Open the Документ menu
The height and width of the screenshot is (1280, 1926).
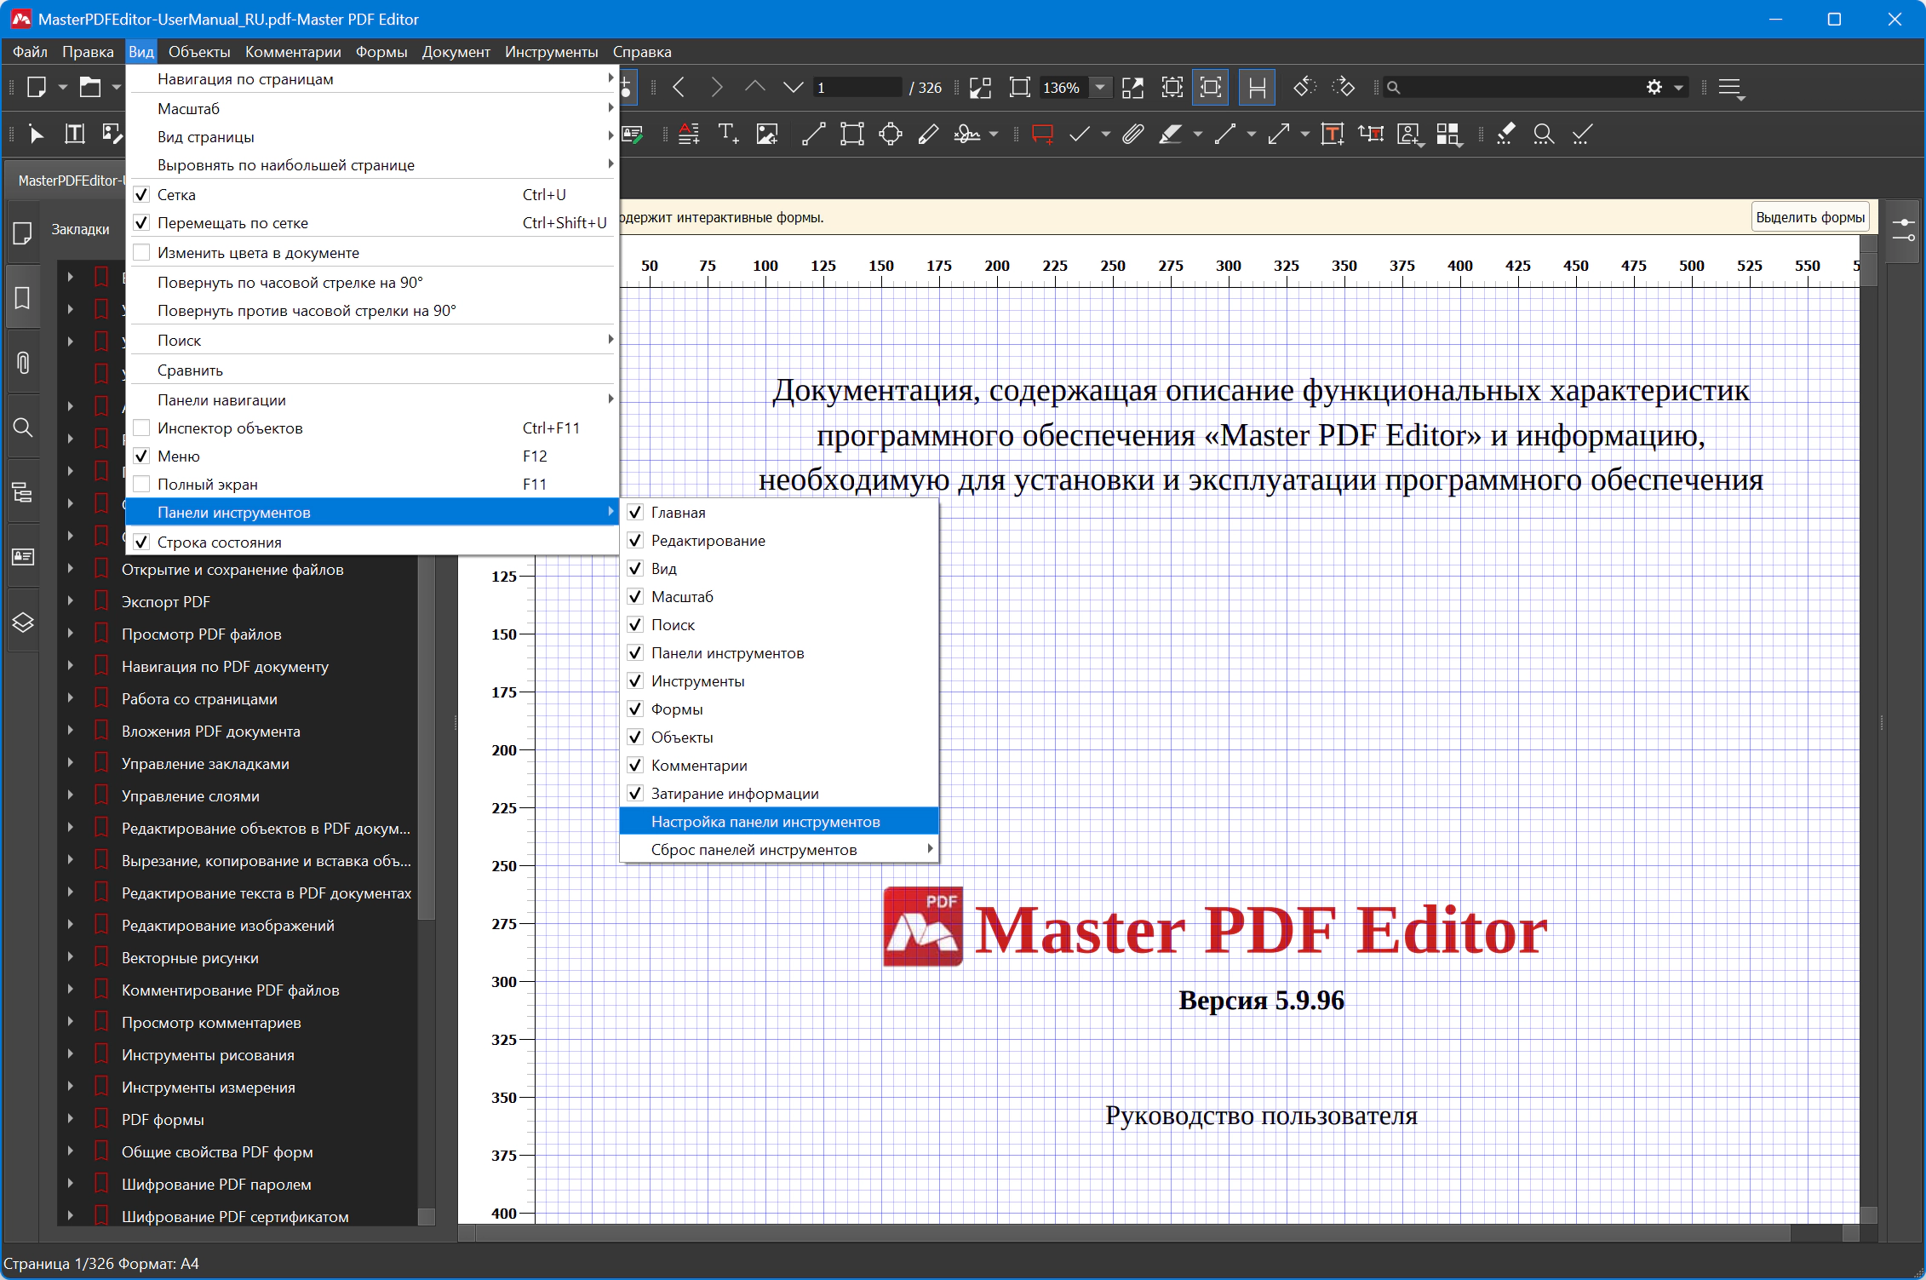[456, 52]
